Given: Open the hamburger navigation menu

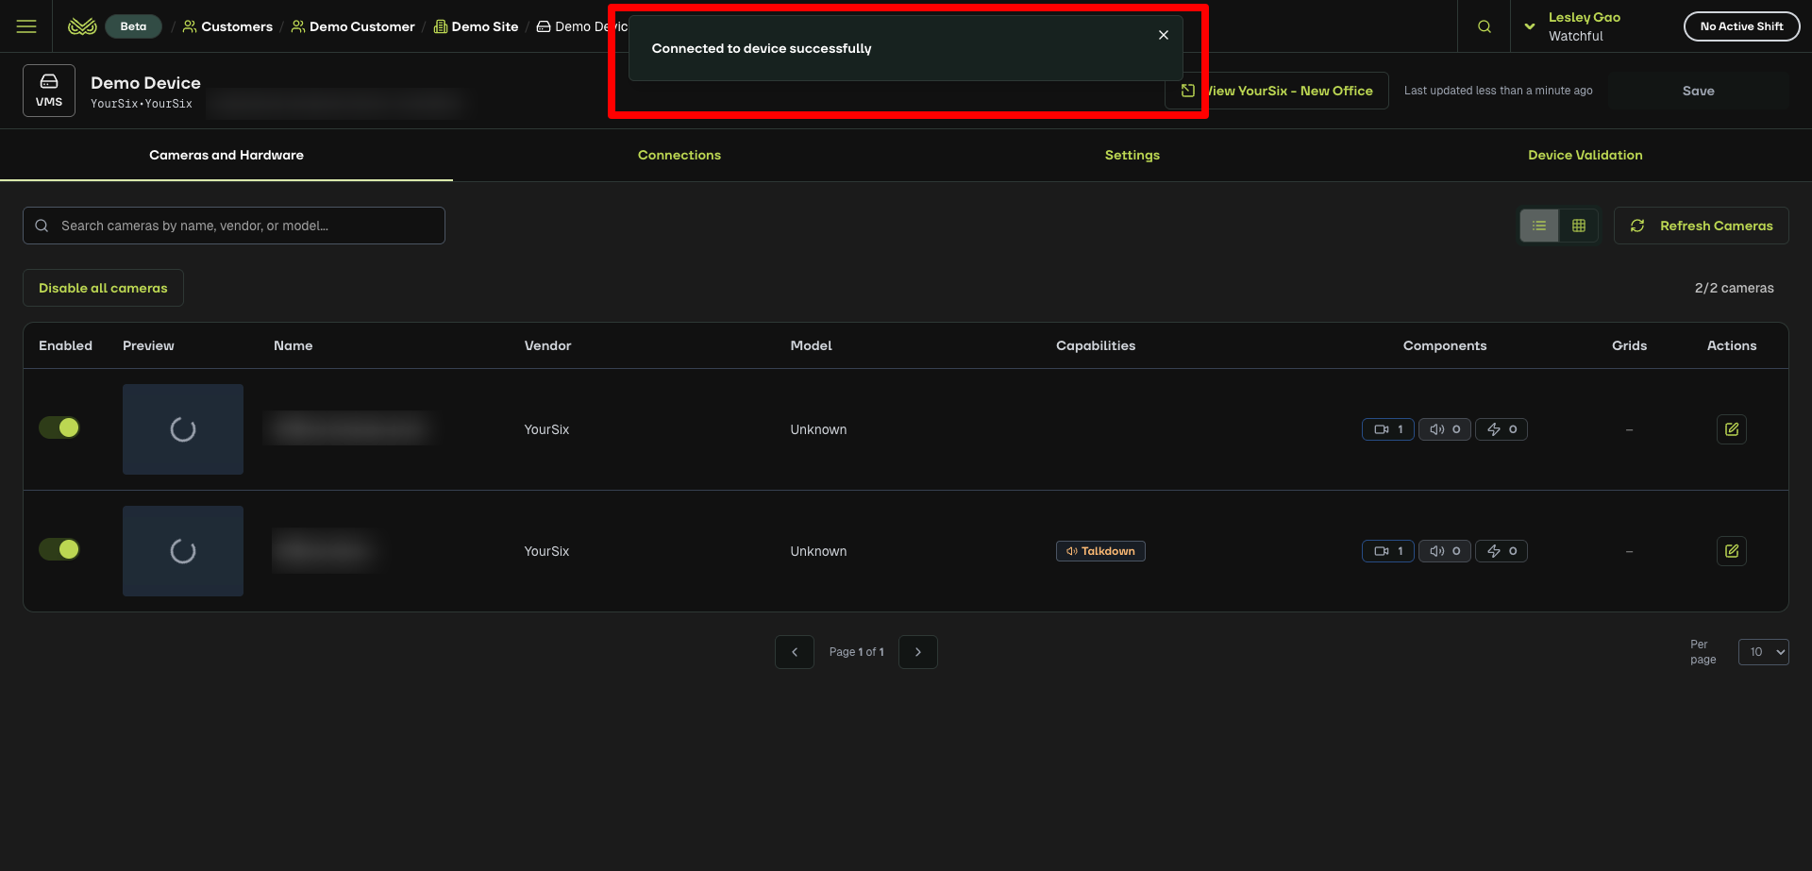Looking at the screenshot, I should pyautogui.click(x=26, y=26).
